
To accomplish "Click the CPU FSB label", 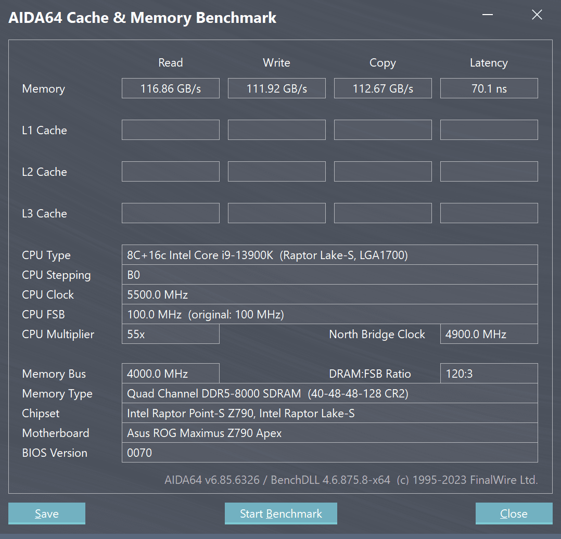I will click(43, 314).
